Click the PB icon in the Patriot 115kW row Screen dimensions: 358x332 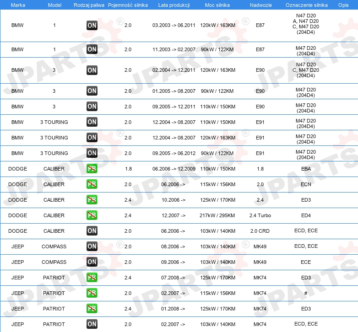[x=92, y=293]
